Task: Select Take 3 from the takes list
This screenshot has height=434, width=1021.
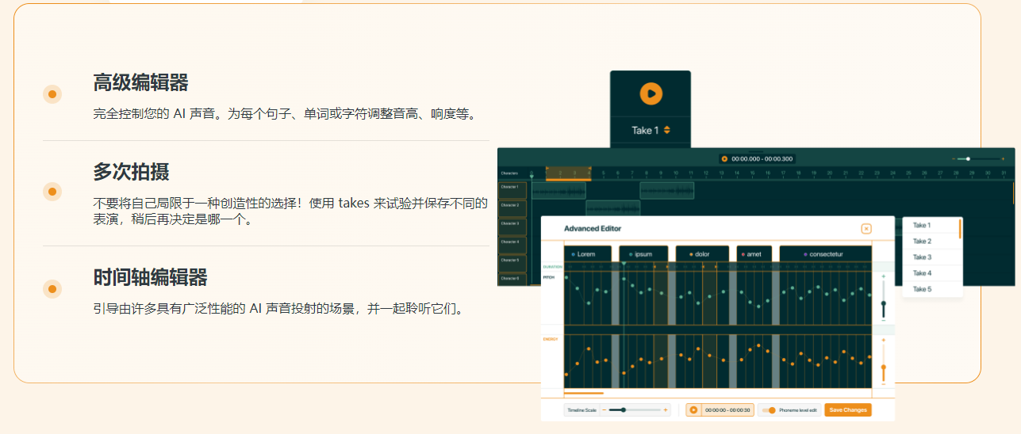Action: coord(922,257)
